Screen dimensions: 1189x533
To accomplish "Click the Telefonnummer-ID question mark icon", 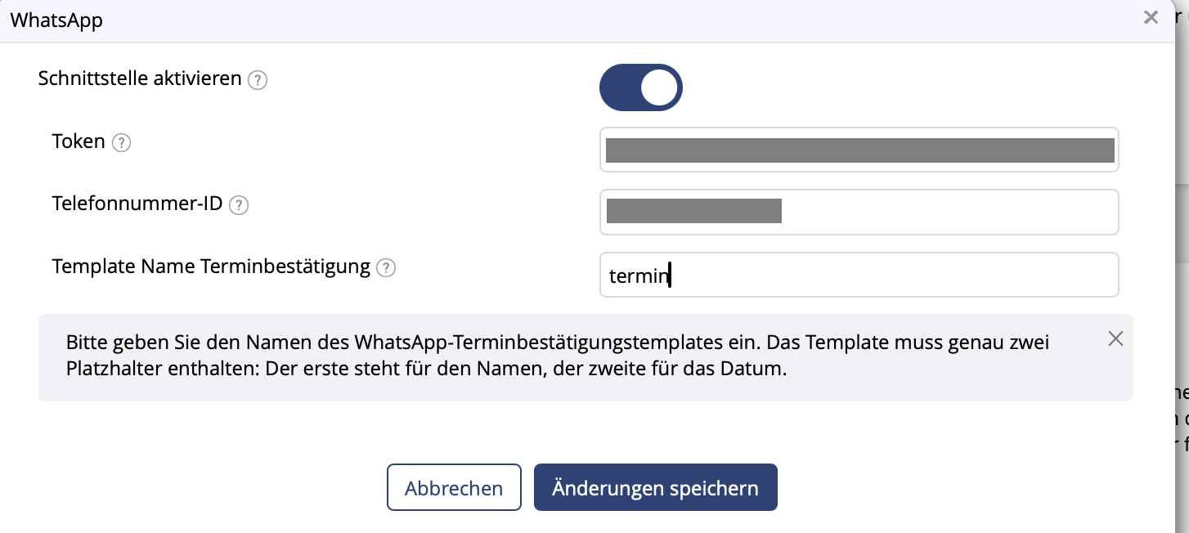I will click(x=239, y=205).
